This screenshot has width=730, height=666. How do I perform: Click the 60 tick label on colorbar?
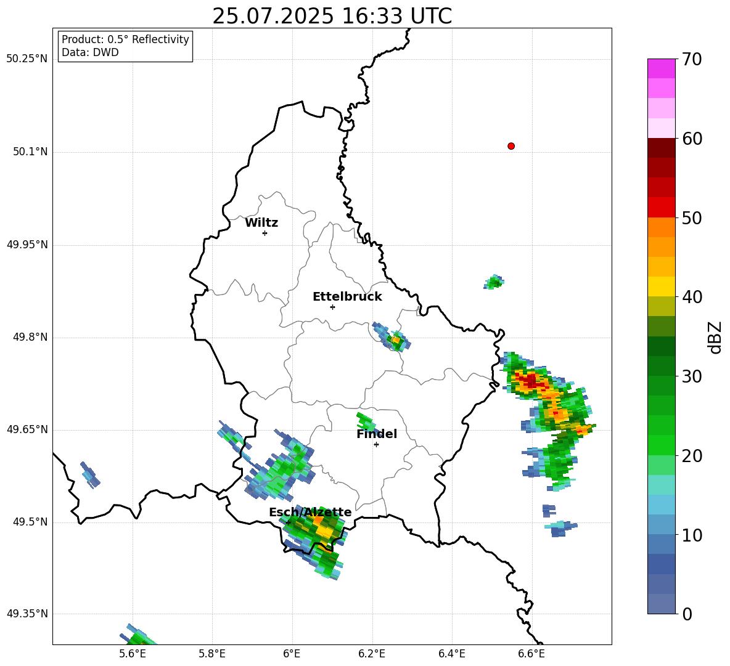tap(692, 139)
